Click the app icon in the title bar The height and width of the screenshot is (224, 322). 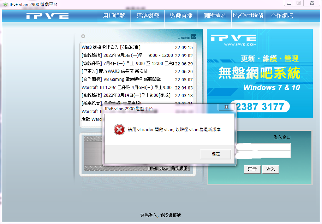[x=5, y=4]
